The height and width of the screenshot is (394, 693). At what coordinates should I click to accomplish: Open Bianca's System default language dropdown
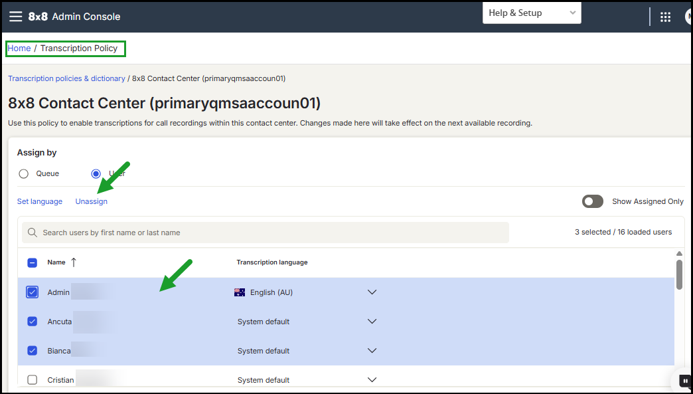[x=372, y=351]
